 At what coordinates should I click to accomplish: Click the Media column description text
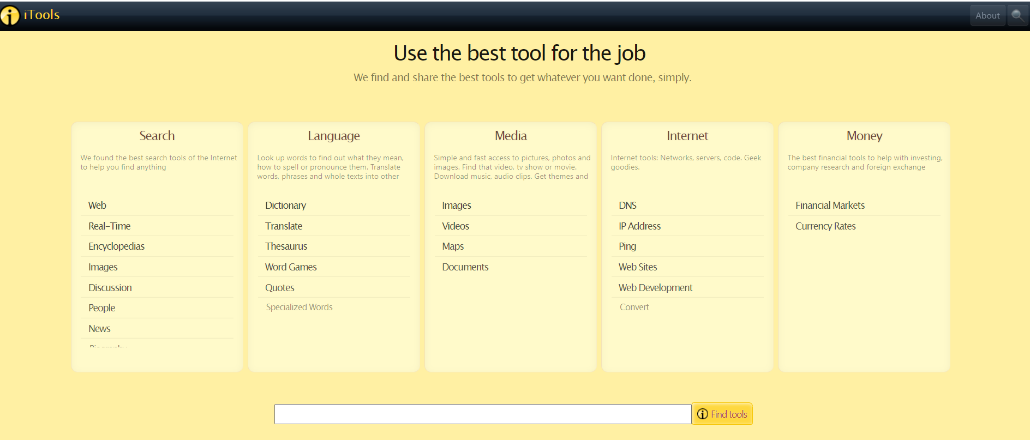512,167
